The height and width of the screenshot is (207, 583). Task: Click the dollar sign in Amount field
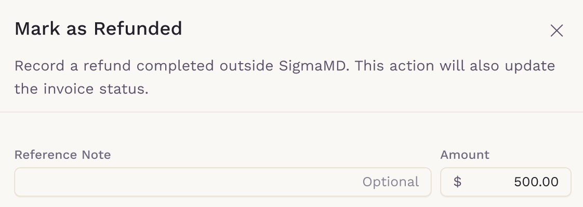[457, 182]
